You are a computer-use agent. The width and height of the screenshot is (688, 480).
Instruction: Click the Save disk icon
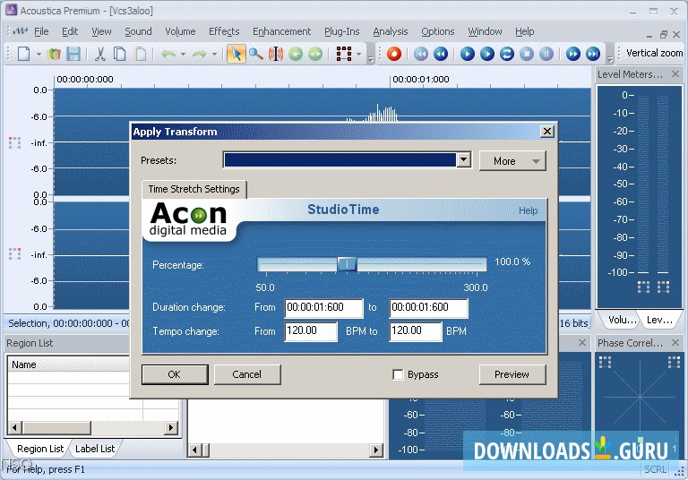coord(73,54)
